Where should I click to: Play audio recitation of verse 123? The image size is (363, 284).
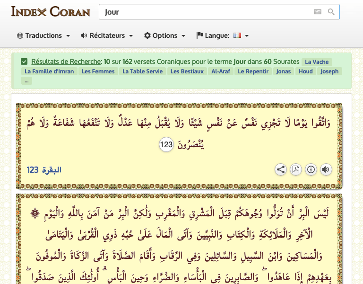click(x=326, y=169)
